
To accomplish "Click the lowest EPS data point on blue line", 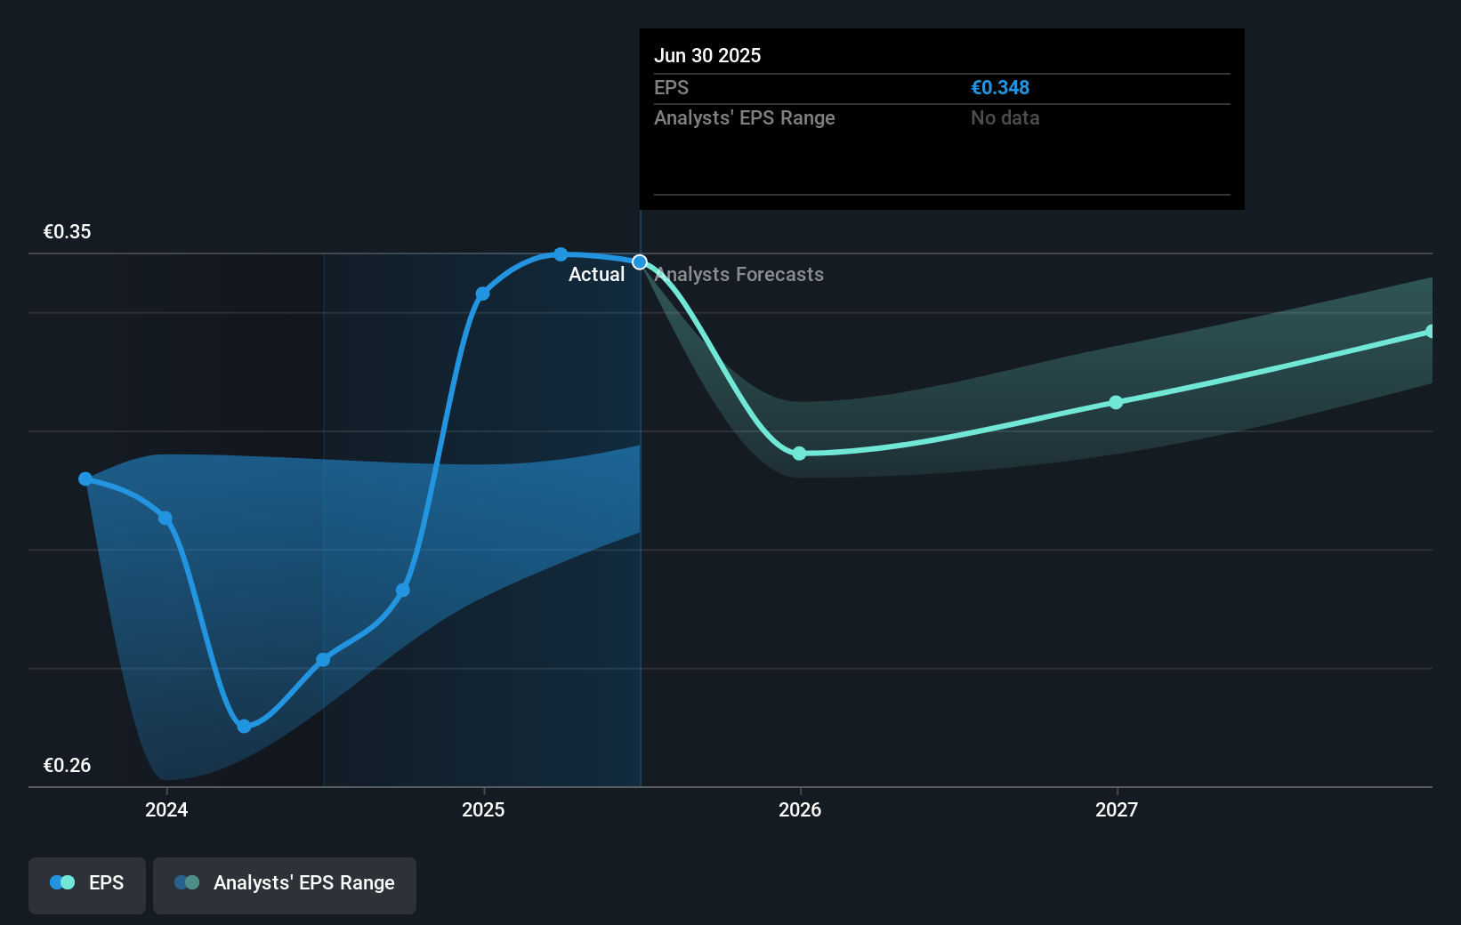I will pos(245,727).
